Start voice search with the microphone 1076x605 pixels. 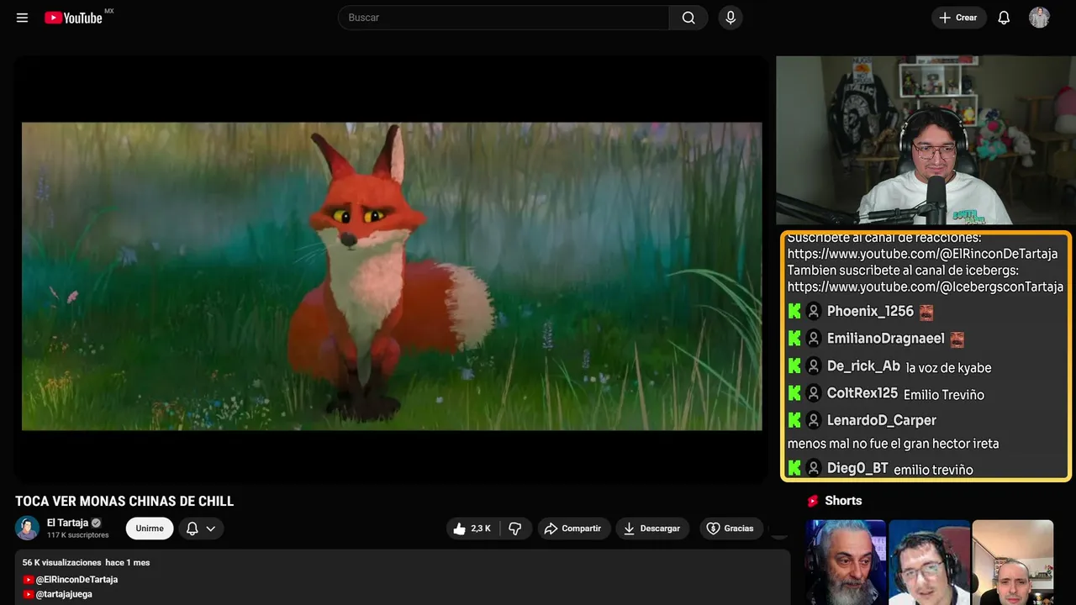coord(731,18)
